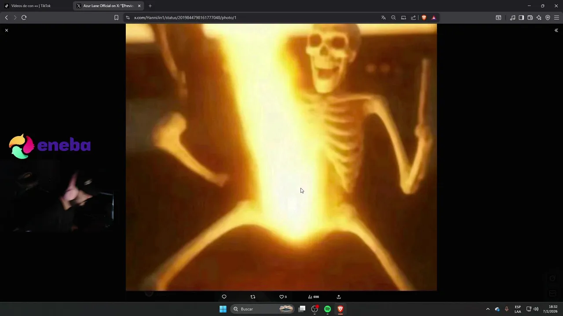The width and height of the screenshot is (563, 316).
Task: Click the OneDrive cloud tray icon
Action: click(x=497, y=309)
